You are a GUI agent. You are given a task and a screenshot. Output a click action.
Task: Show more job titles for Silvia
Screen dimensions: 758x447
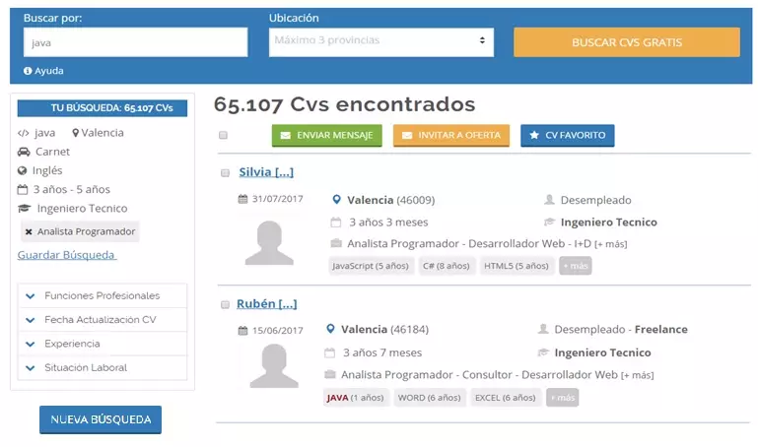[x=611, y=244]
